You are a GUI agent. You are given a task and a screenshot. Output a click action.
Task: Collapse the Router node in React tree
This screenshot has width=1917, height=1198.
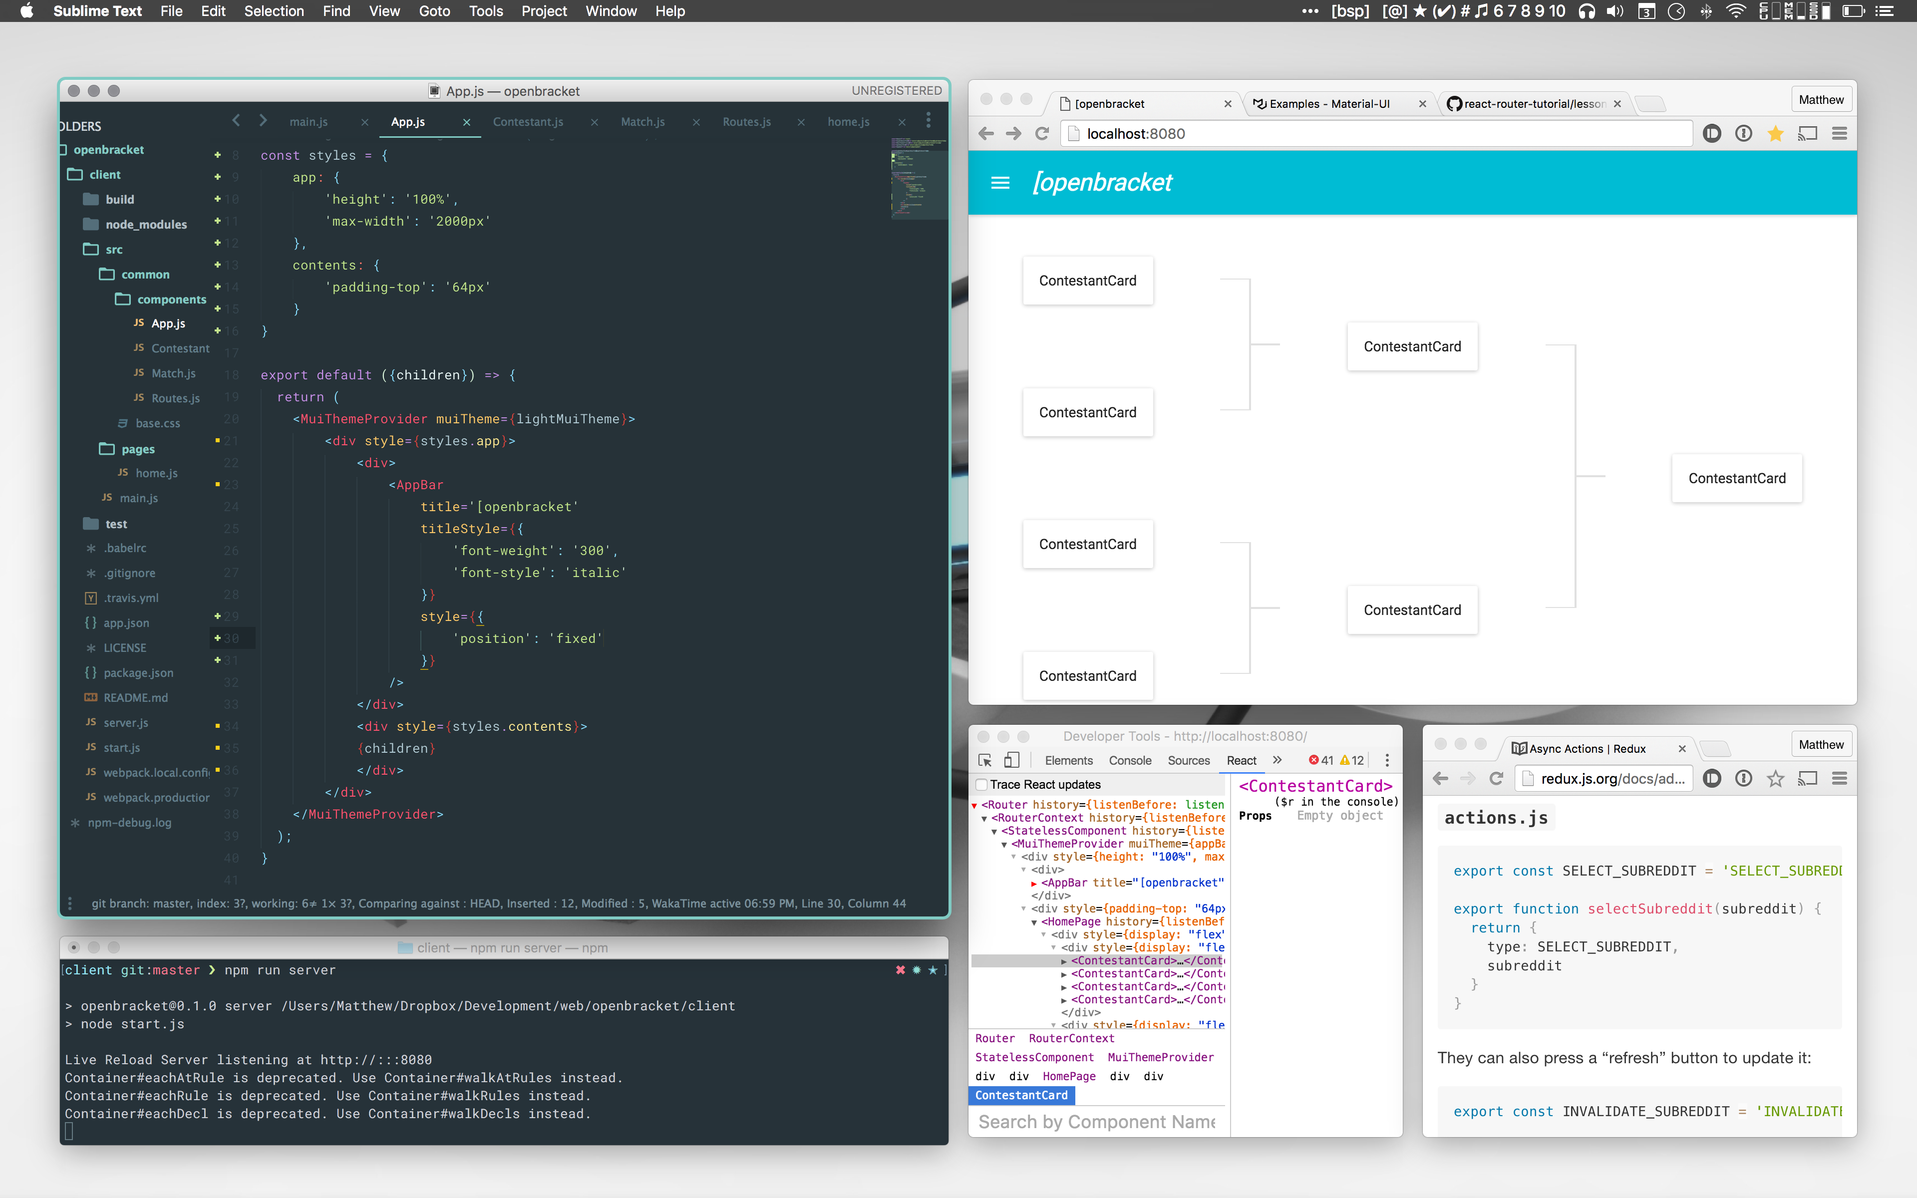point(975,805)
